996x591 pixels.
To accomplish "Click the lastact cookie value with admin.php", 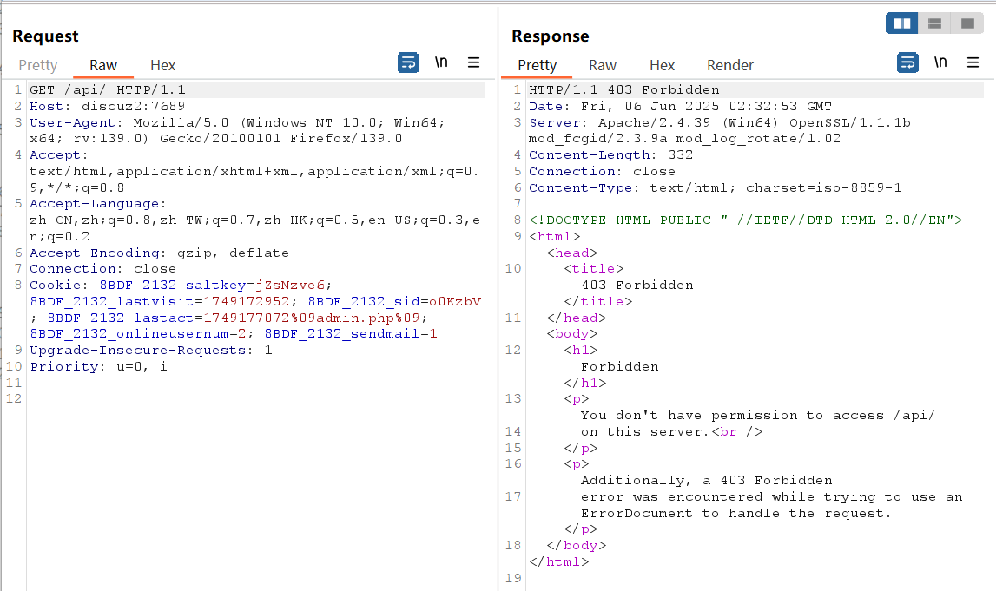I will (311, 318).
